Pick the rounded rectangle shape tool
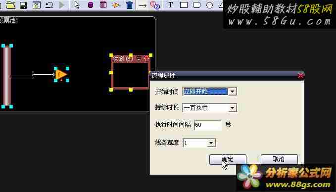Image resolution: width=336 pixels, height=192 pixels. tap(196, 5)
